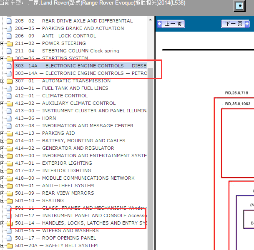Expand 415-00 INFORMATION AND ENTERTAINMENT node
The width and height of the screenshot is (254, 250).
click(x=2, y=156)
